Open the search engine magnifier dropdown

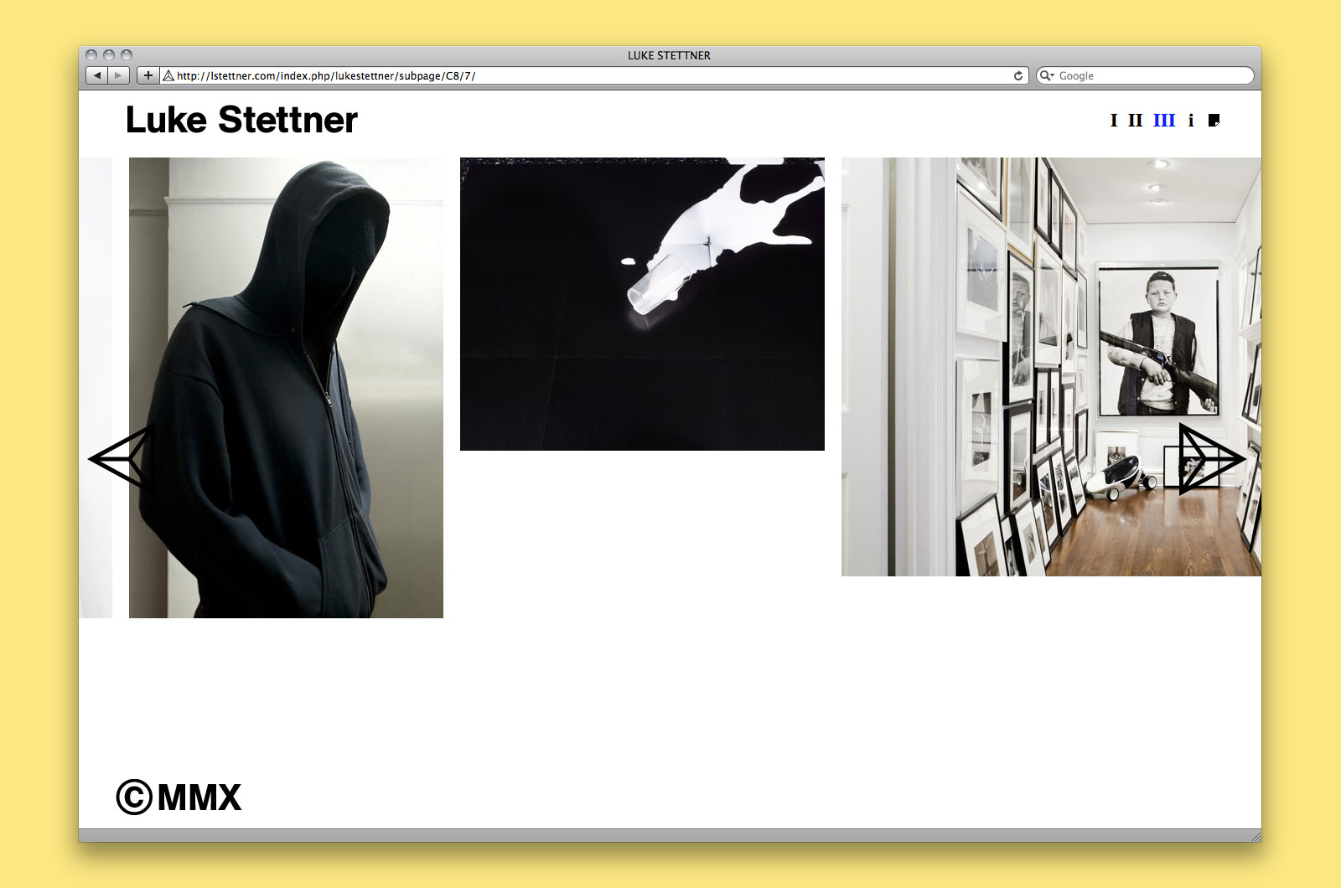pyautogui.click(x=1047, y=75)
